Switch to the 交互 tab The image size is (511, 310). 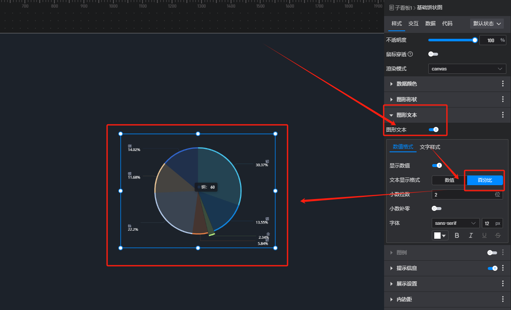pyautogui.click(x=414, y=24)
